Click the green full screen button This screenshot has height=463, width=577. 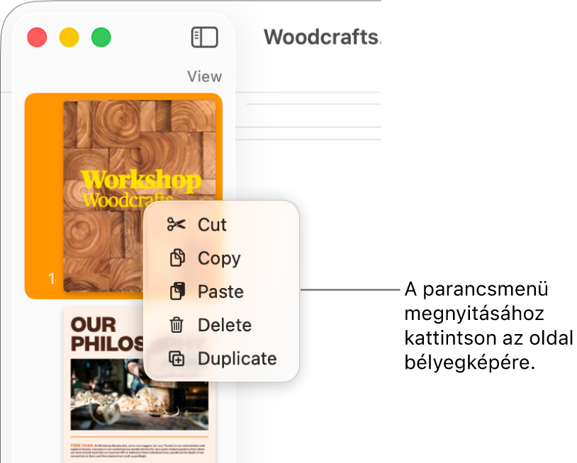tap(101, 38)
